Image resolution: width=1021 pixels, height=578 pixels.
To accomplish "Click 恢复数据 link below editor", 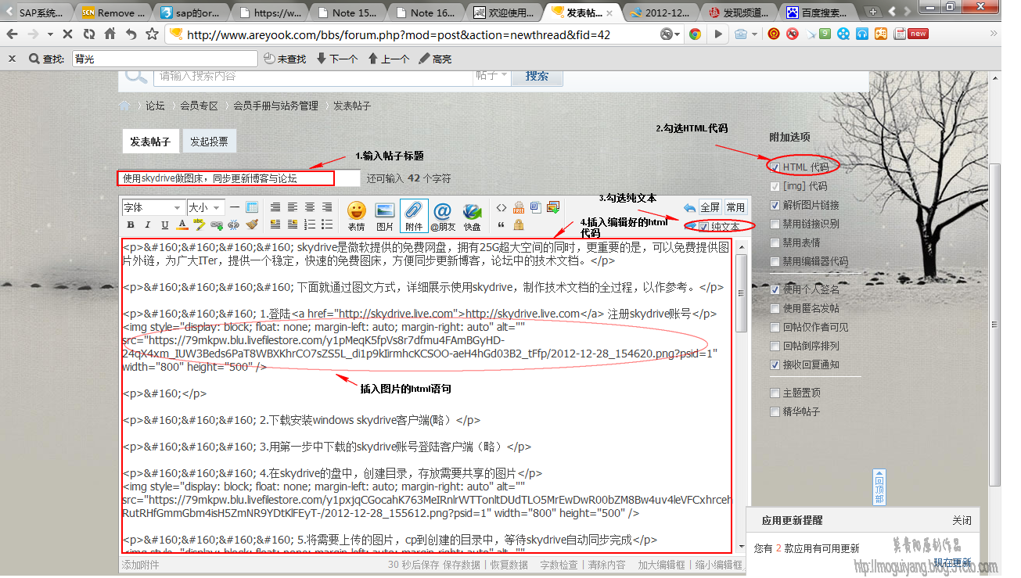I will click(509, 565).
